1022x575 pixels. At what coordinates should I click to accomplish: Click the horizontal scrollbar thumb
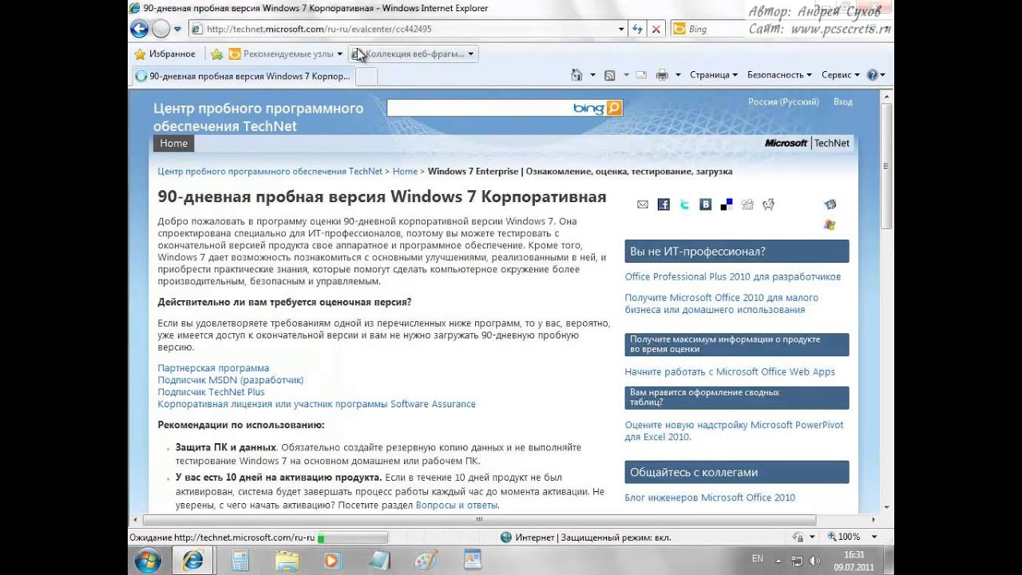(x=479, y=519)
